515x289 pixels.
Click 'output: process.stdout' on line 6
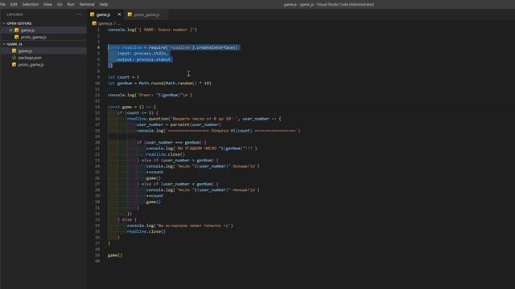pyautogui.click(x=144, y=59)
